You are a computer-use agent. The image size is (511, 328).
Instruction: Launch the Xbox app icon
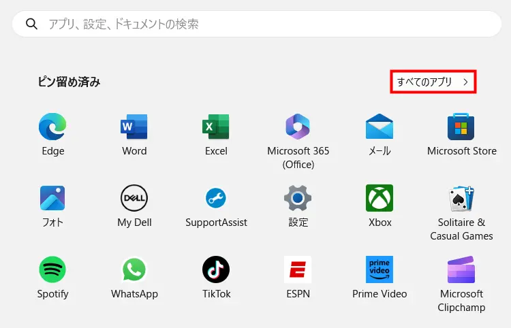(x=380, y=198)
